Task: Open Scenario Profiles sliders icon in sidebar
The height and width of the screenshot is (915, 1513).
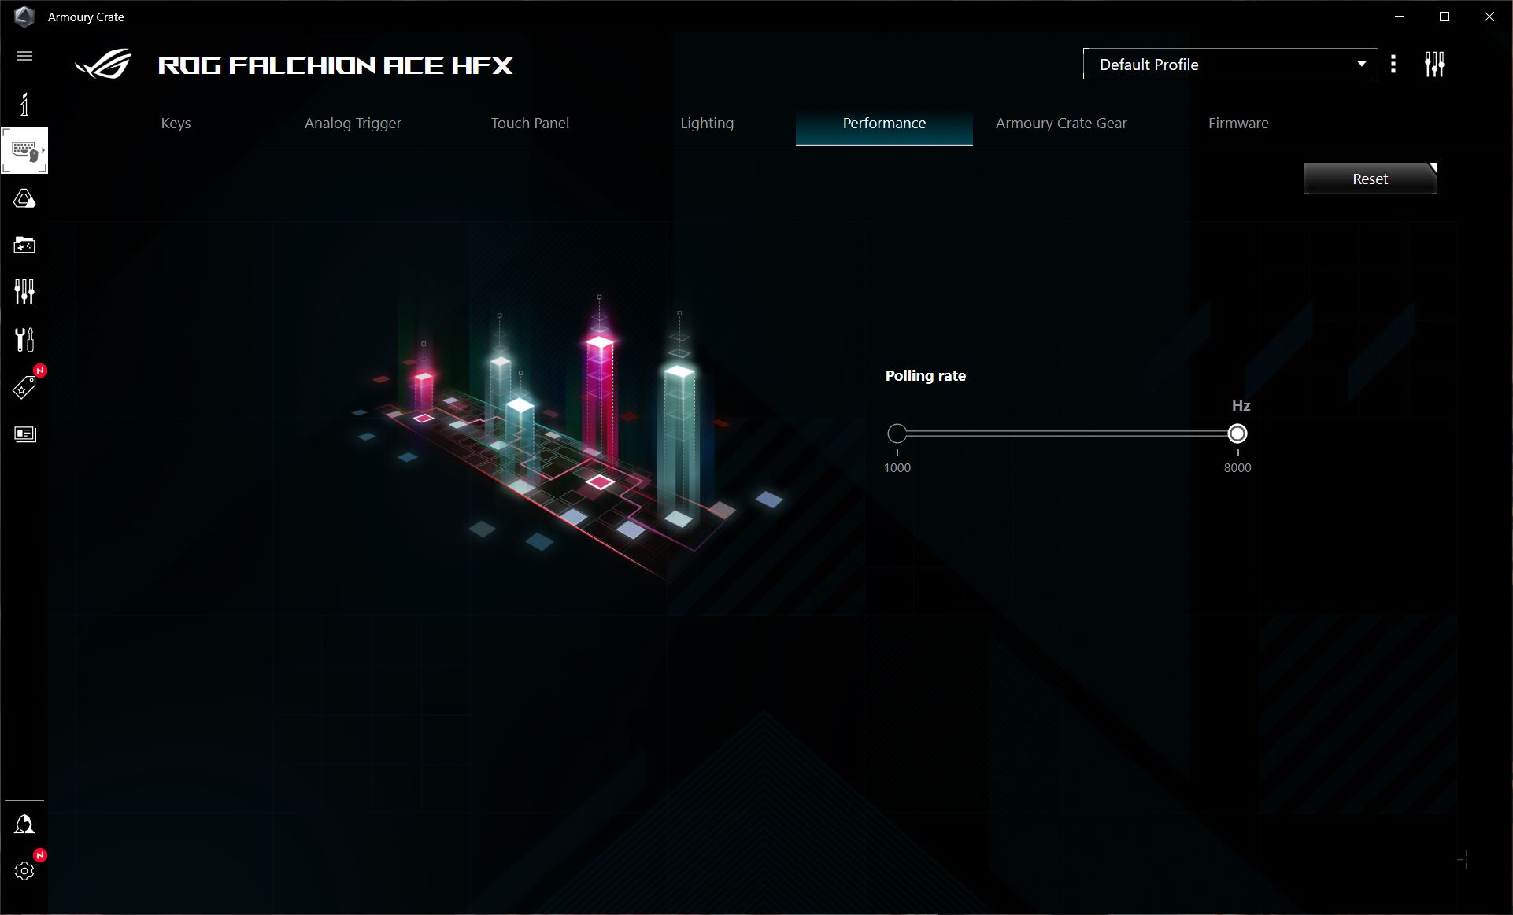Action: pyautogui.click(x=24, y=291)
